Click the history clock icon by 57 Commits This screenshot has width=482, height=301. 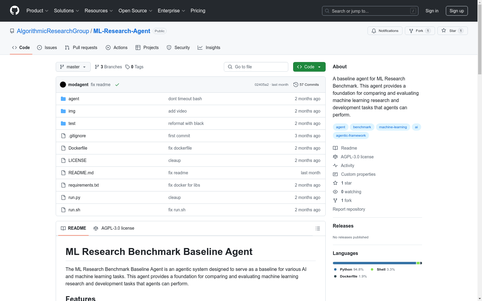click(296, 85)
